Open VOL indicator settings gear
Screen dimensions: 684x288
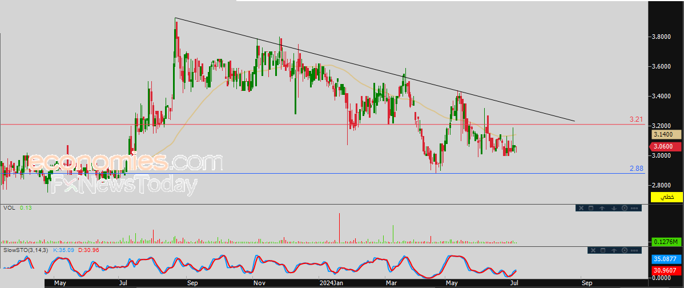point(624,208)
